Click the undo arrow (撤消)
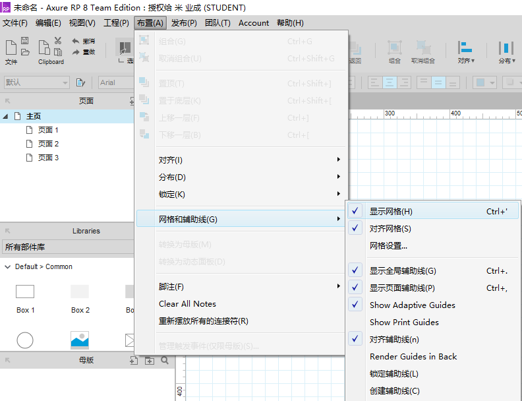 tap(76, 41)
